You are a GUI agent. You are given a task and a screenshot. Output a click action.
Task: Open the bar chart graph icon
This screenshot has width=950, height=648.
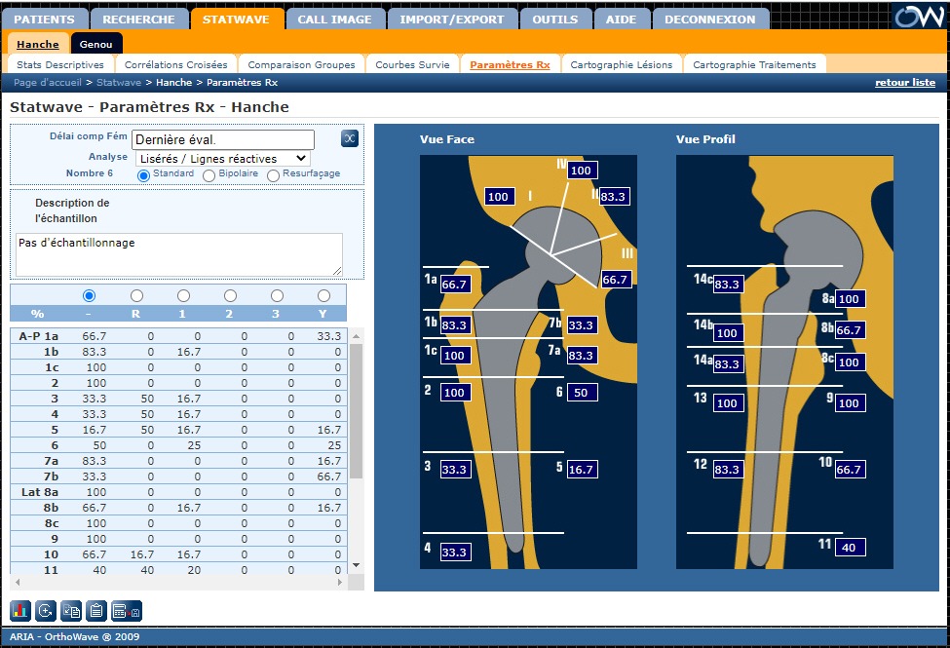(x=20, y=610)
